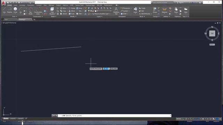Select the Mirror tool
This screenshot has width=223, height=125.
pyautogui.click(x=72, y=11)
